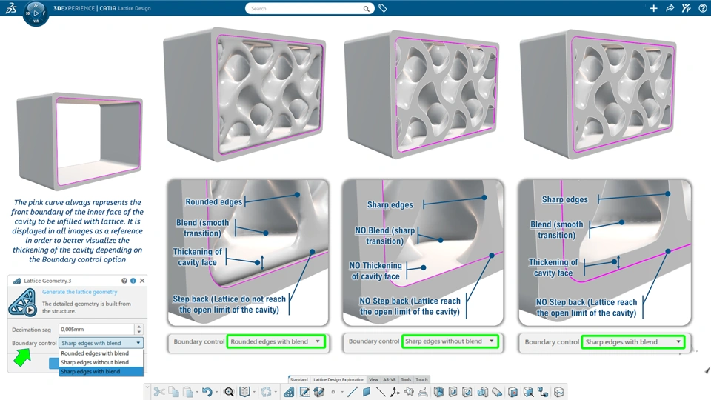This screenshot has width=711, height=400.
Task: Click the plus Add icon
Action: click(653, 8)
